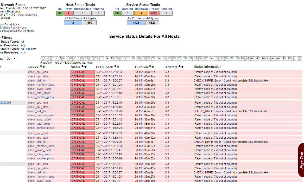Image resolution: width=304 pixels, height=182 pixels.
Task: Sort the Last Check column ascending
Action: [115, 66]
